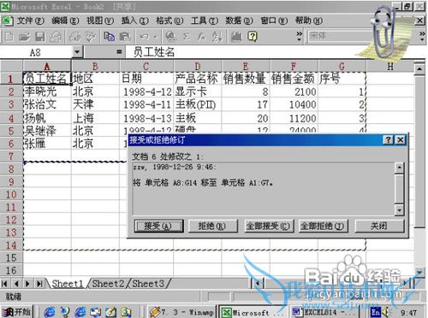Open the Undo history dropdown arrow
428x318 pixels.
pyautogui.click(x=156, y=37)
